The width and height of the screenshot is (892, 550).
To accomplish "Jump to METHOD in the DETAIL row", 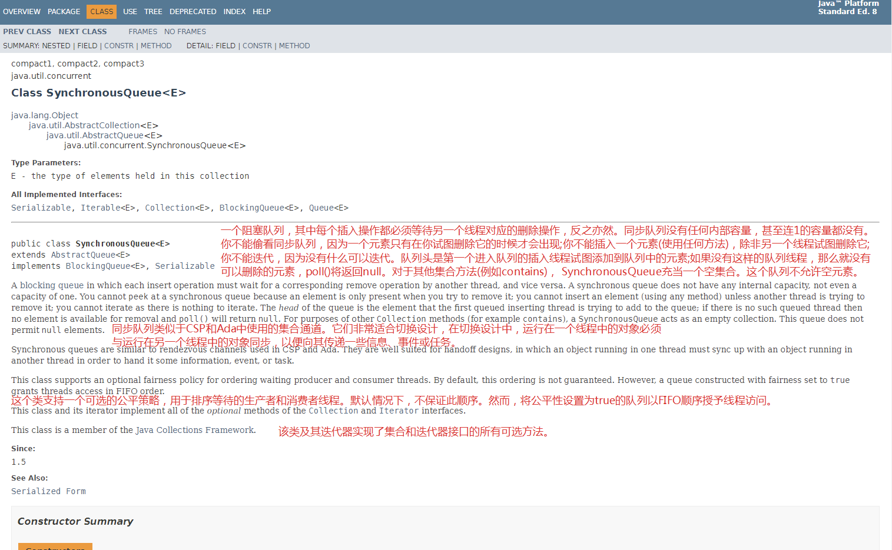I will (x=294, y=46).
